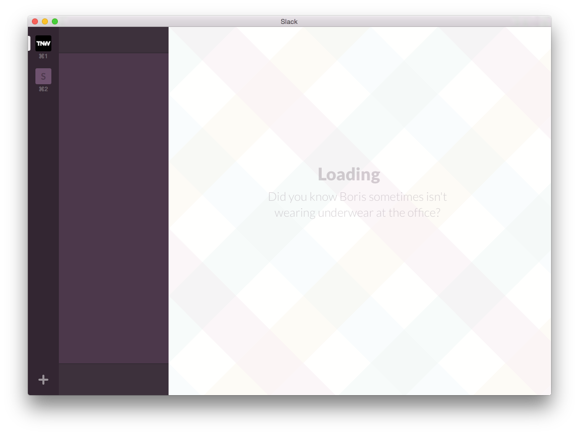This screenshot has height=435, width=579.
Task: Click the ⌘2 shortcut label
Action: (43, 89)
